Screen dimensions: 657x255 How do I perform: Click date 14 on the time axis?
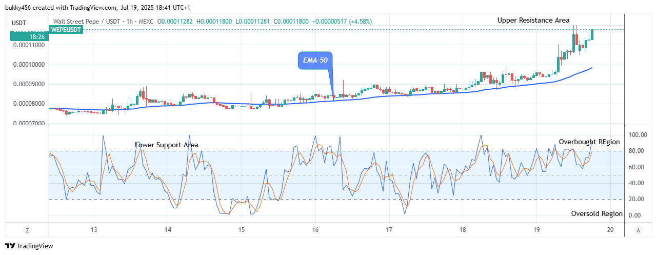168,230
